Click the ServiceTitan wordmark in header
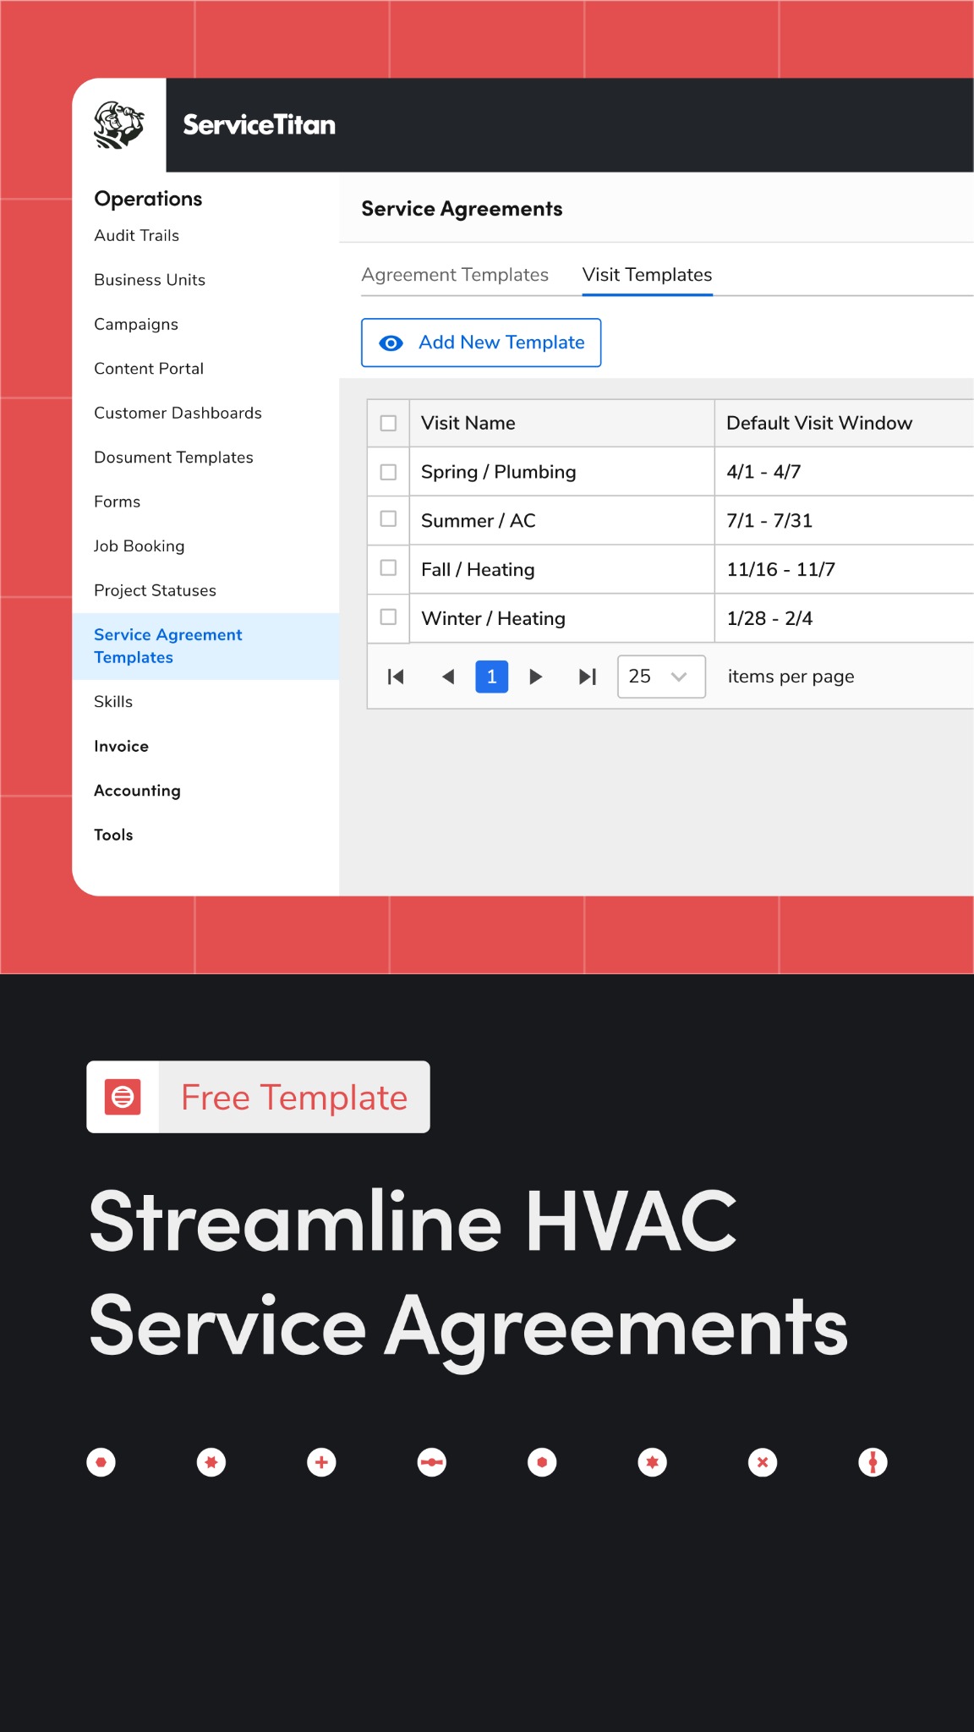Viewport: 974px width, 1732px height. pyautogui.click(x=259, y=125)
